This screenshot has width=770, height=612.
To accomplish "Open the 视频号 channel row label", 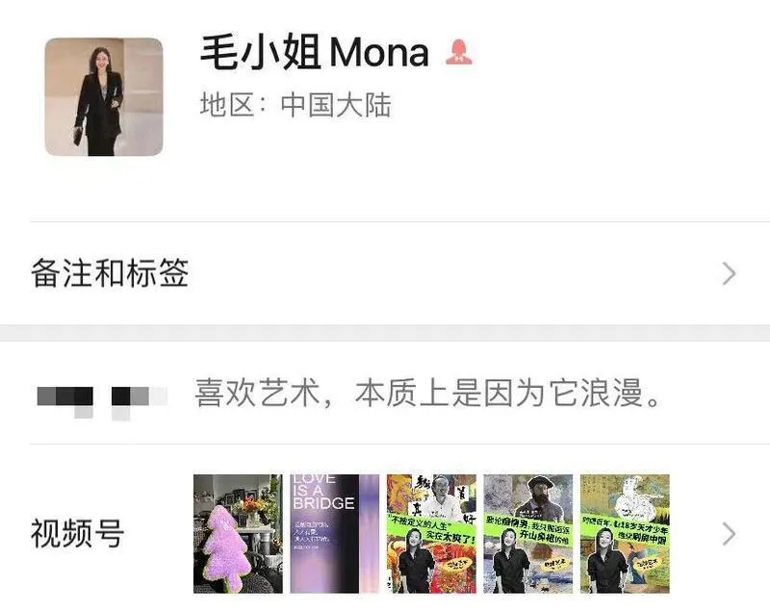I will click(78, 533).
